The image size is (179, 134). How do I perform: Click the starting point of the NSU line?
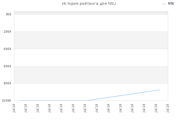coord(20,100)
